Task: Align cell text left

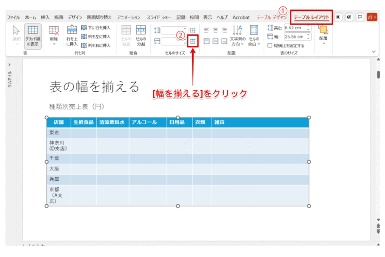Action: [207, 30]
